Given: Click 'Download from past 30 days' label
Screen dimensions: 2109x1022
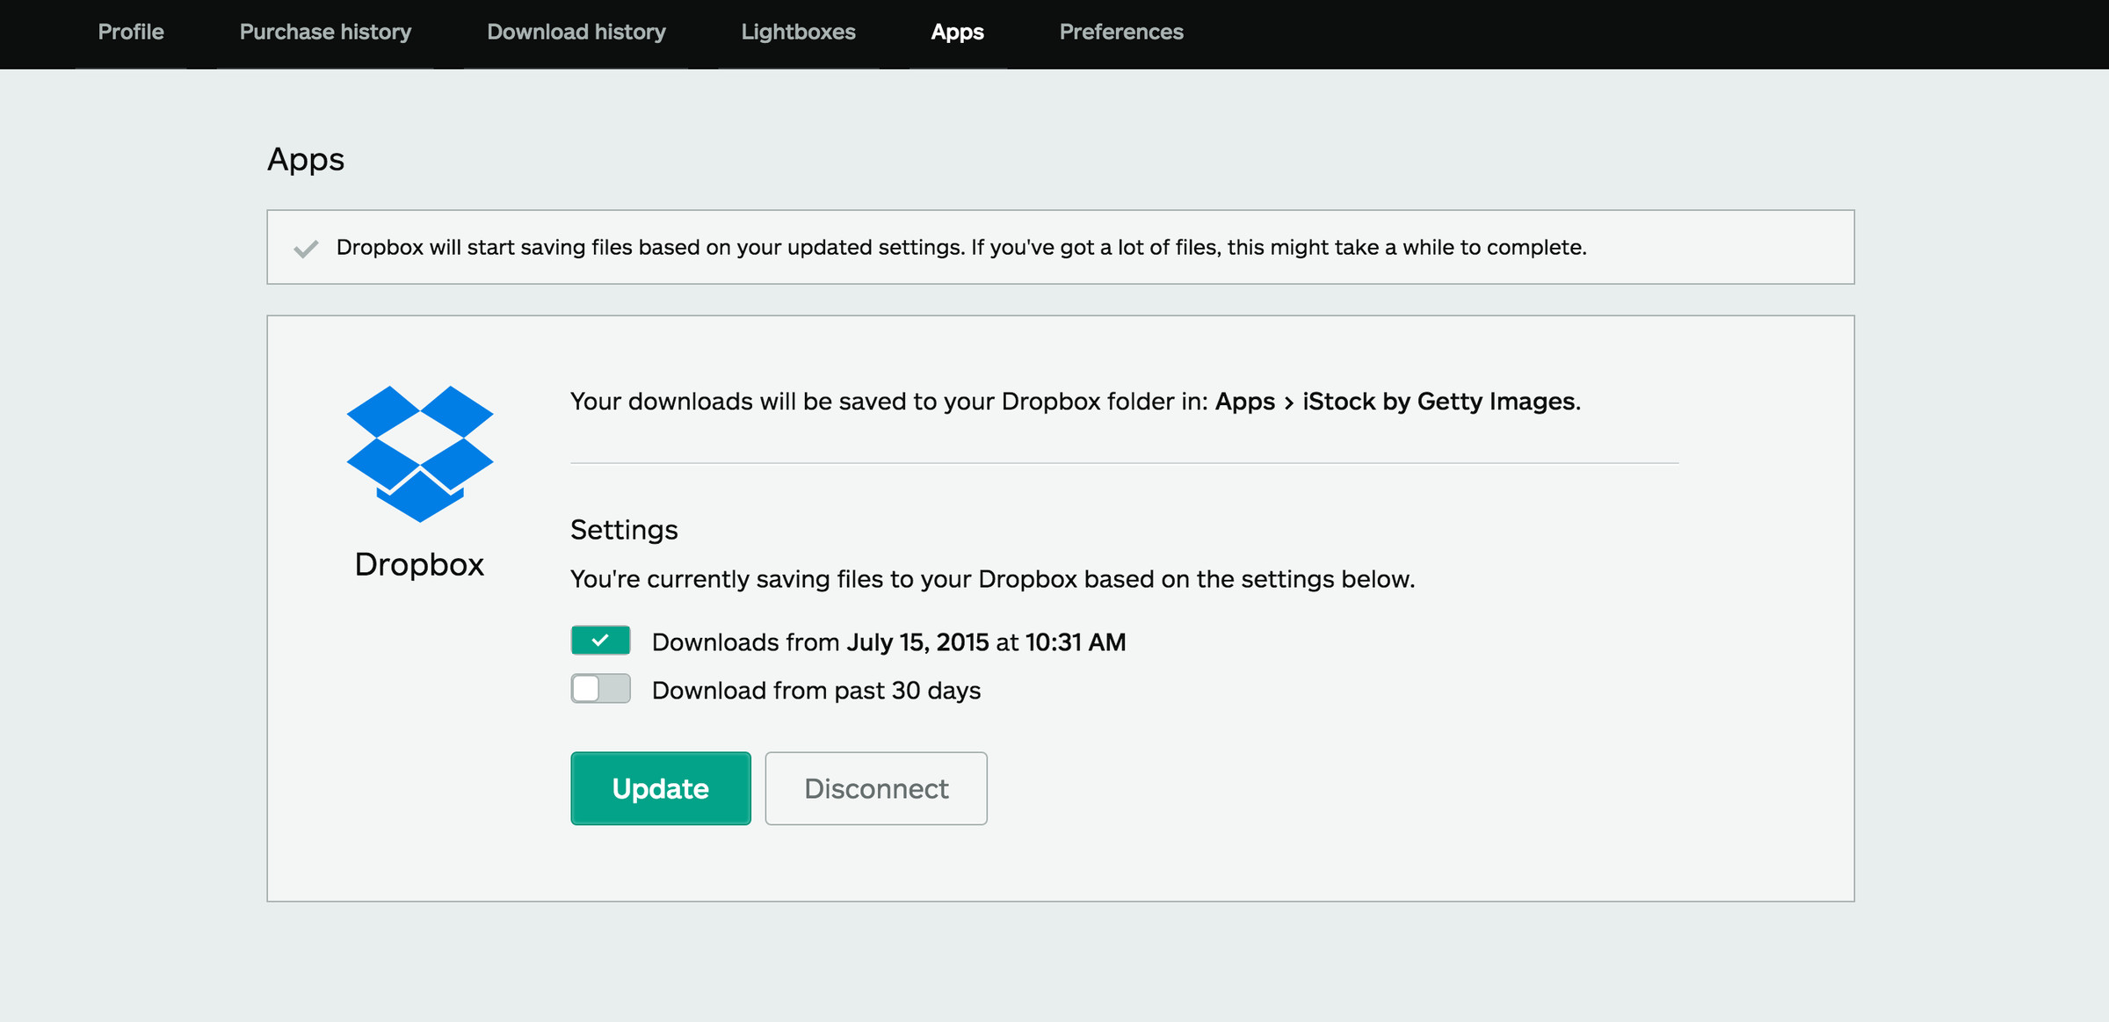Looking at the screenshot, I should (x=816, y=691).
